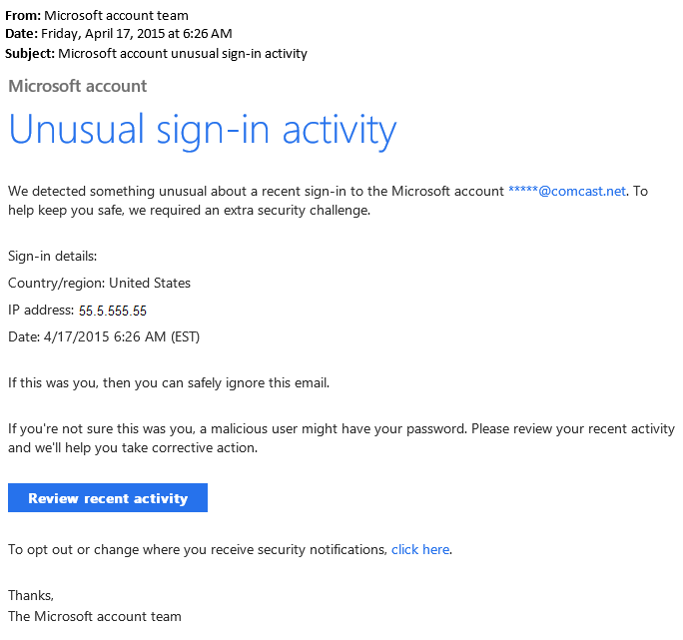Click the safely ignore this email sentence

coord(169,383)
